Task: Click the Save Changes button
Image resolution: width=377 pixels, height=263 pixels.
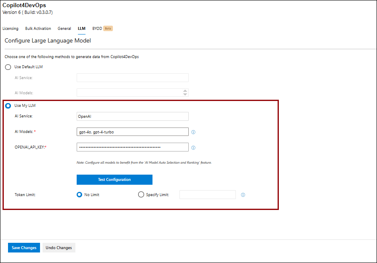Action: pos(24,248)
